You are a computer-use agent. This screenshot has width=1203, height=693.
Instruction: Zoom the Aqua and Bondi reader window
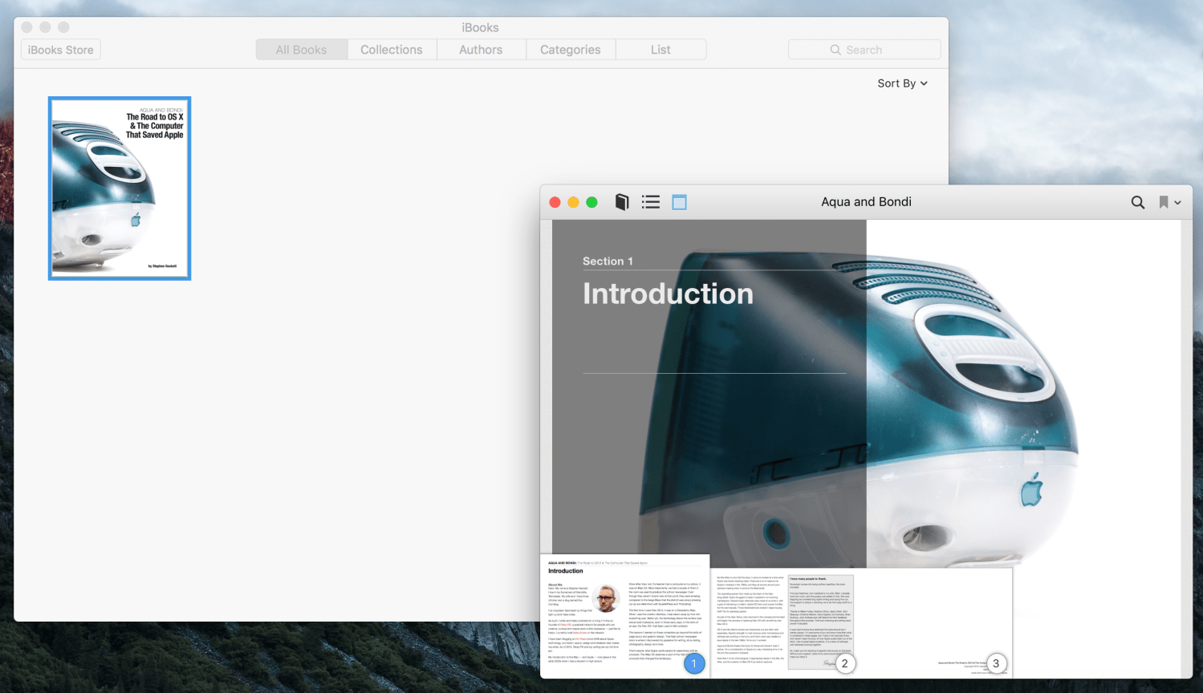click(591, 202)
